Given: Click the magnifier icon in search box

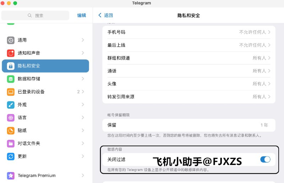Looking at the screenshot, I should [x=30, y=16].
